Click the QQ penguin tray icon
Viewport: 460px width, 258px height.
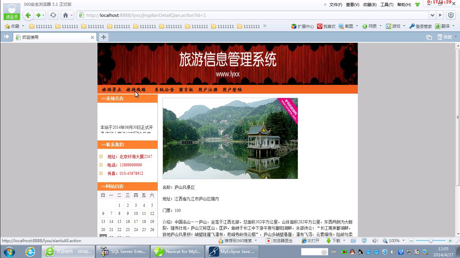click(352, 252)
